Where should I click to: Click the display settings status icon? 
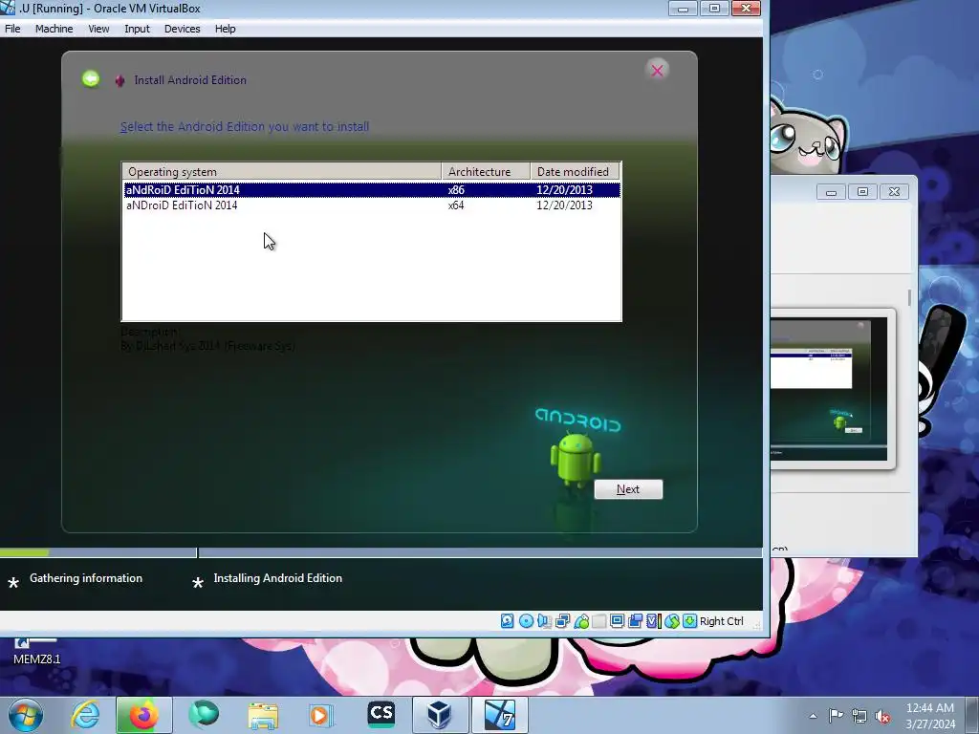[617, 621]
